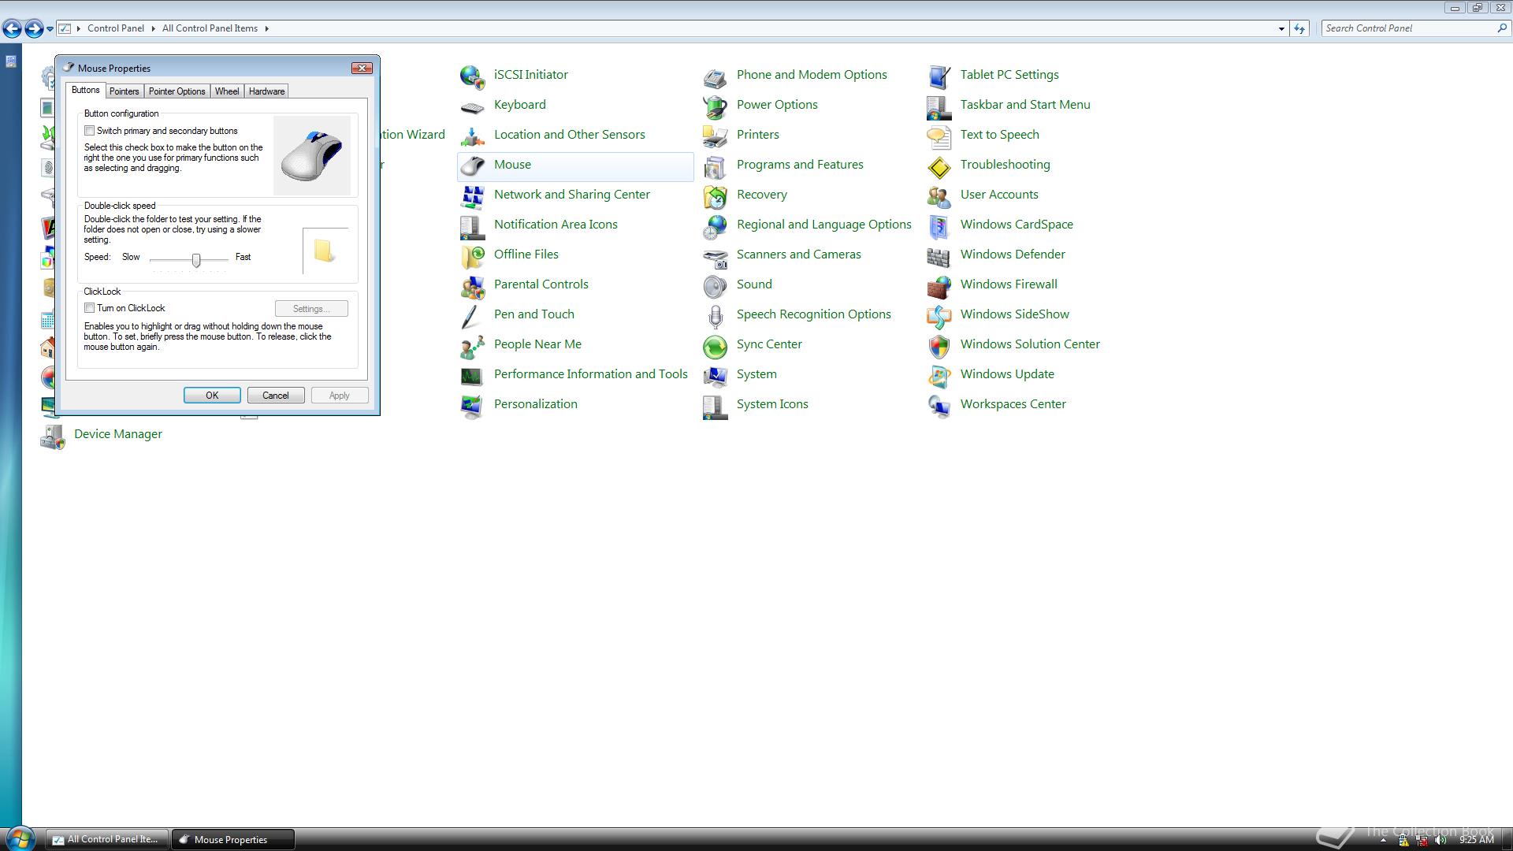Open the Taskbar and Start Menu link
The height and width of the screenshot is (851, 1513).
1025,105
